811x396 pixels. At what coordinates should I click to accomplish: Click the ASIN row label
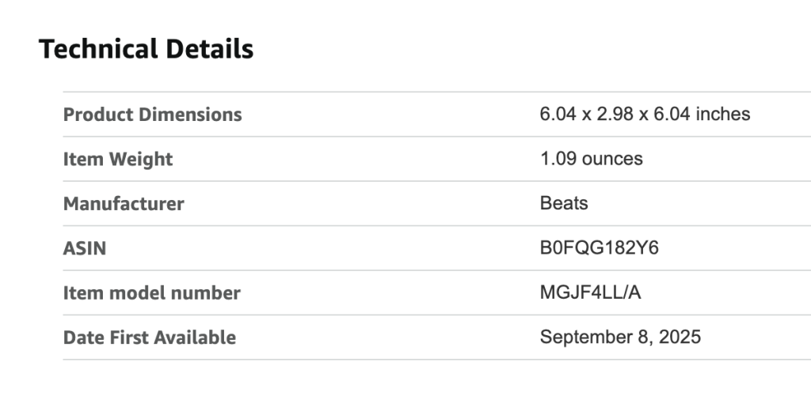click(x=85, y=248)
